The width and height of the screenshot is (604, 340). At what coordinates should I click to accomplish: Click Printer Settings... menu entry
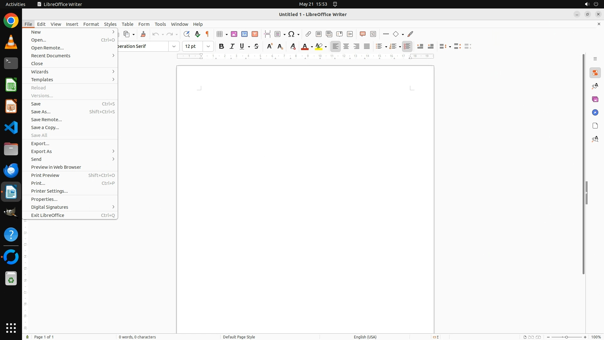tap(49, 191)
